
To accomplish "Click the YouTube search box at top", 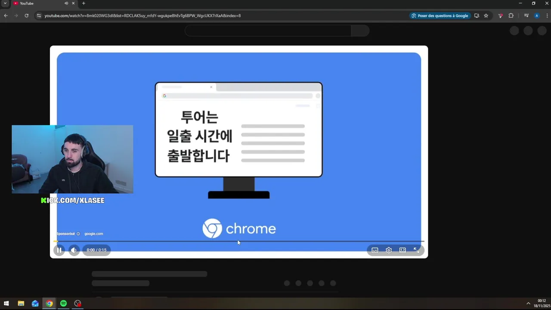I will click(268, 31).
